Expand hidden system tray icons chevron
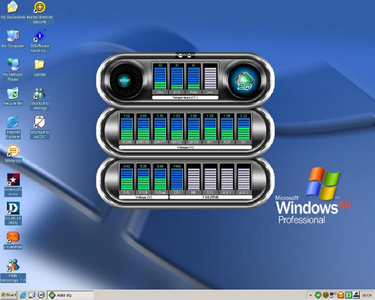Image resolution: width=375 pixels, height=300 pixels. [x=310, y=295]
